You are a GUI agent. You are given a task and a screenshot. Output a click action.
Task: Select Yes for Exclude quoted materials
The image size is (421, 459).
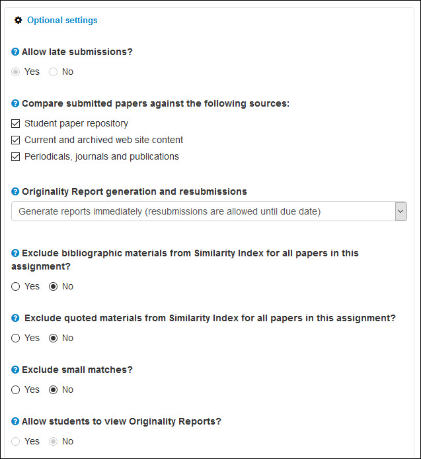point(16,338)
